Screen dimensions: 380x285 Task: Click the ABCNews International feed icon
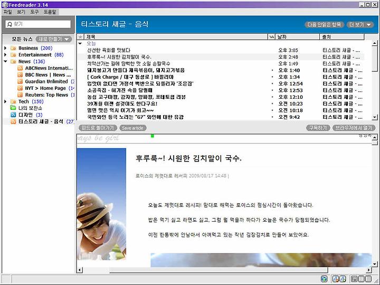[20, 68]
